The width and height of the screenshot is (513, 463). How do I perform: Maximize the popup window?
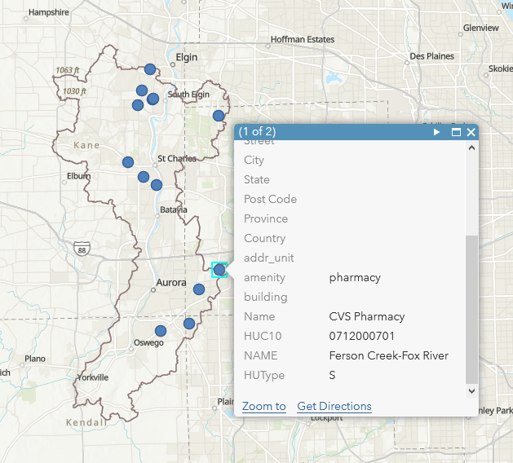coord(456,132)
